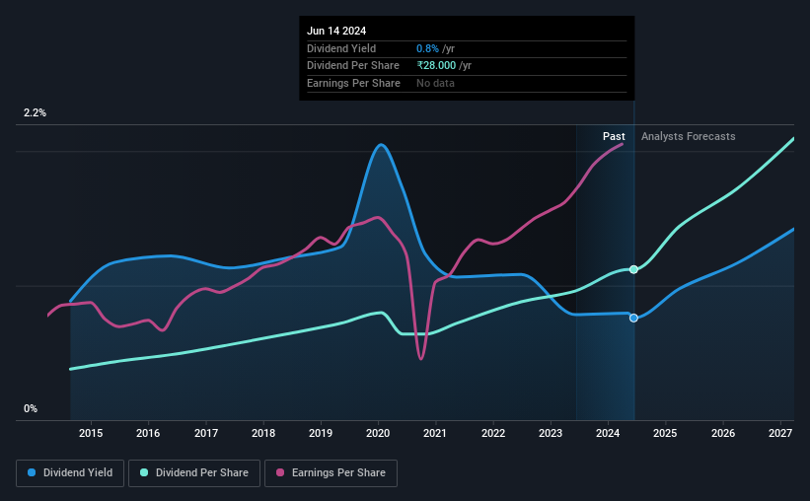Click the blue Dividend Yield legend dot
The image size is (810, 501).
tap(32, 472)
